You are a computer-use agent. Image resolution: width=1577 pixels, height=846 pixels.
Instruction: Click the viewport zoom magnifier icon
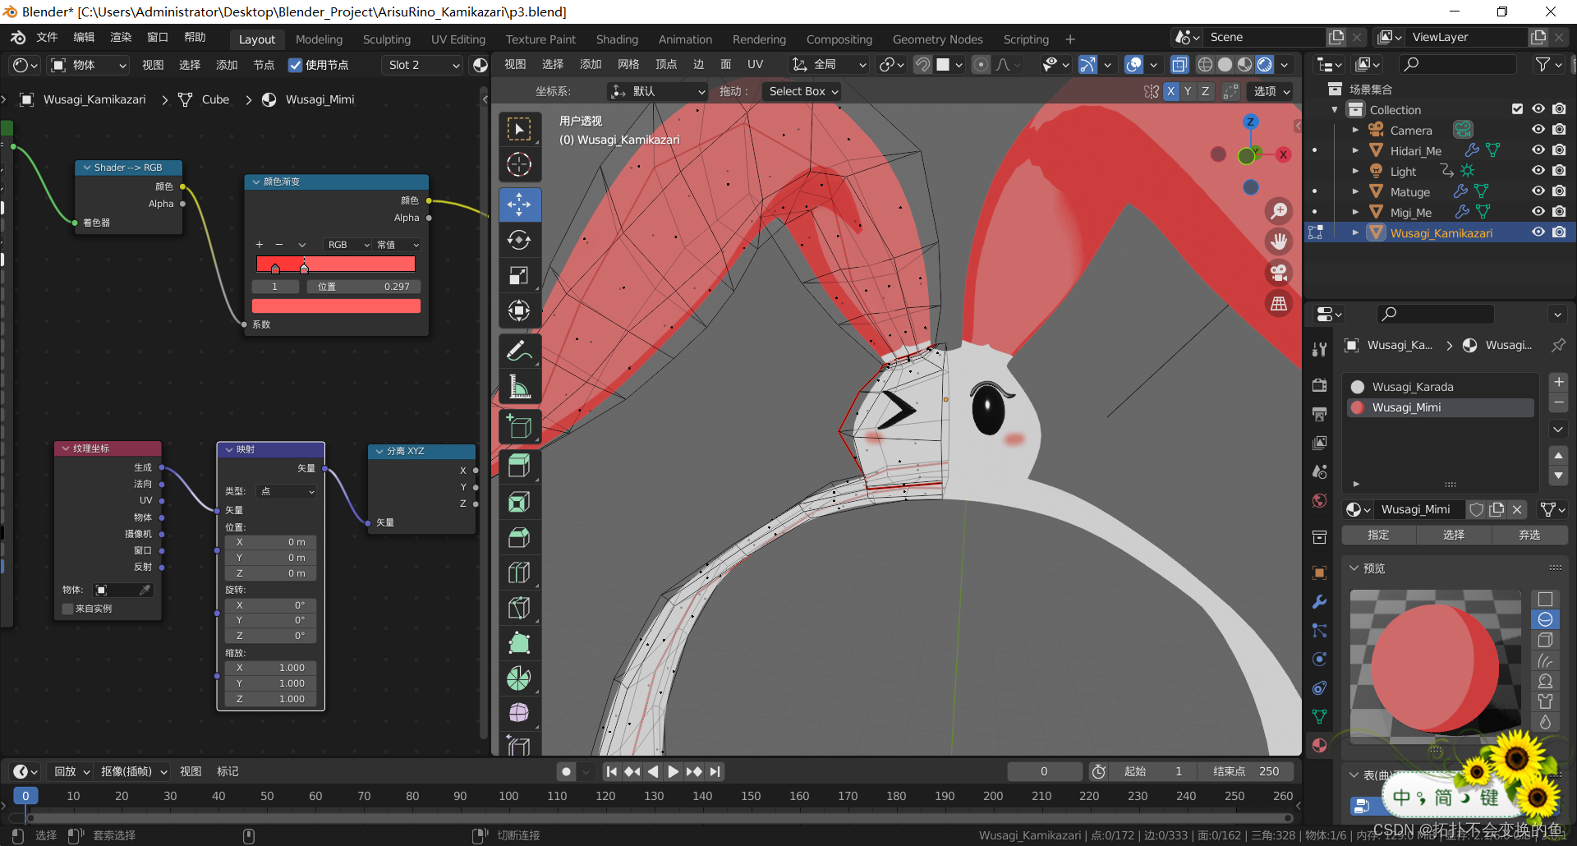[1279, 211]
